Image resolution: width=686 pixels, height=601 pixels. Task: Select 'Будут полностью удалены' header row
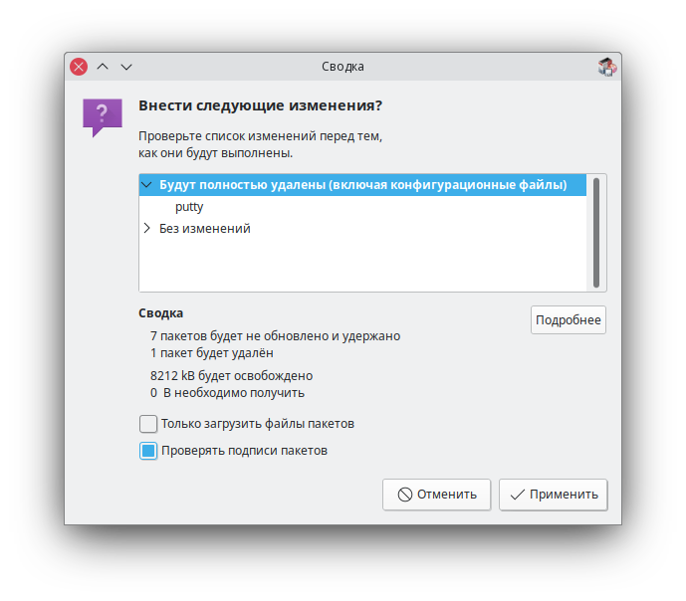(362, 185)
